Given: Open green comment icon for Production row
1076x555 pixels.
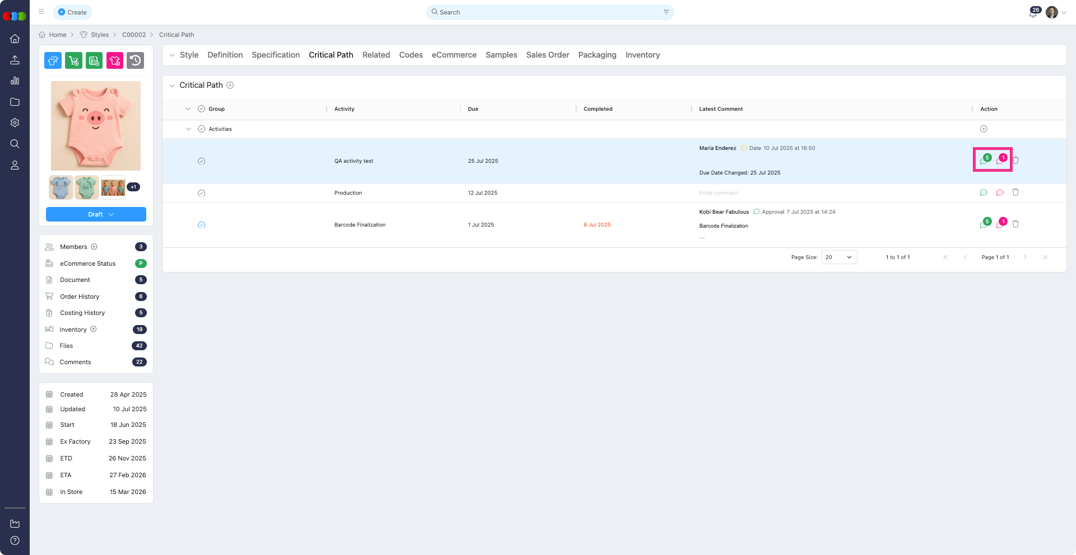Looking at the screenshot, I should (x=983, y=192).
